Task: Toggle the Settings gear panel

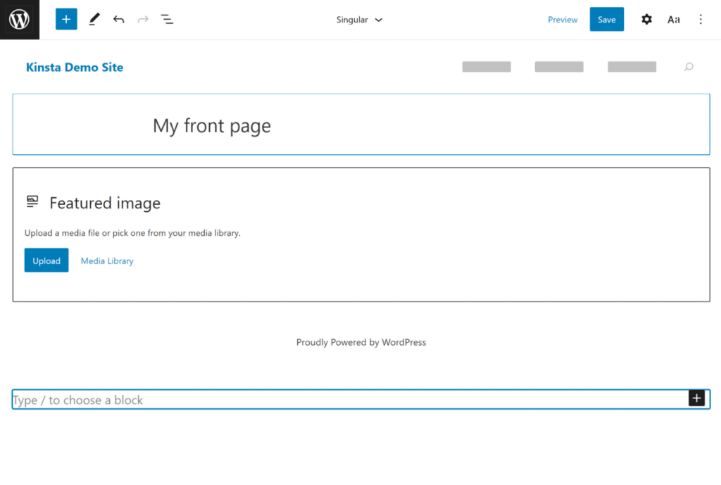Action: [x=646, y=20]
